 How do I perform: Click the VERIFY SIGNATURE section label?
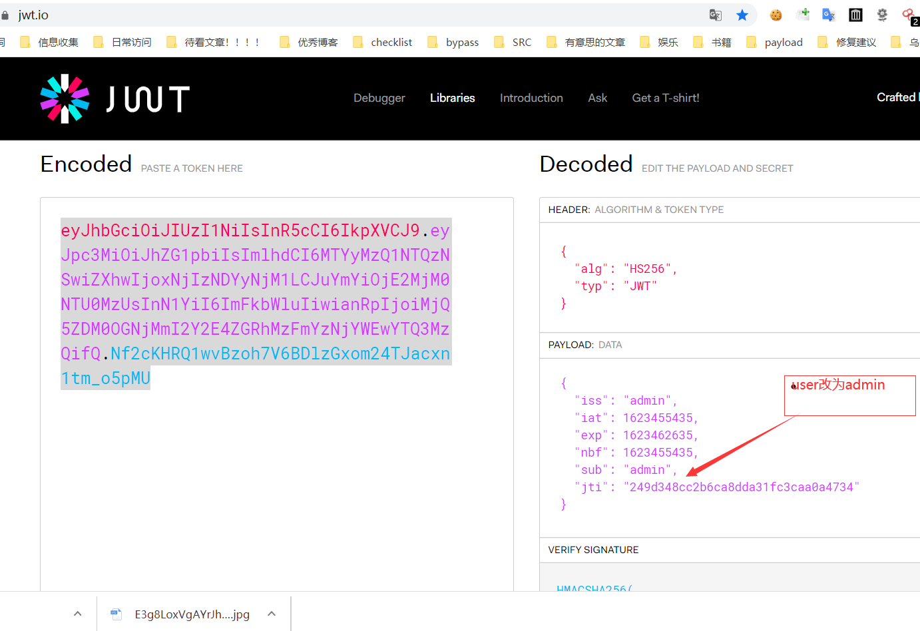tap(593, 550)
